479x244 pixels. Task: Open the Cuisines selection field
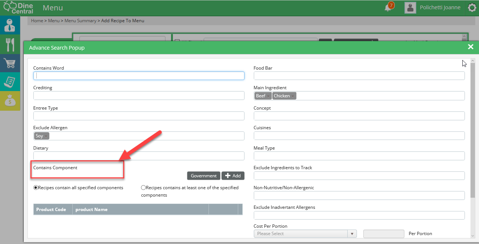click(359, 136)
